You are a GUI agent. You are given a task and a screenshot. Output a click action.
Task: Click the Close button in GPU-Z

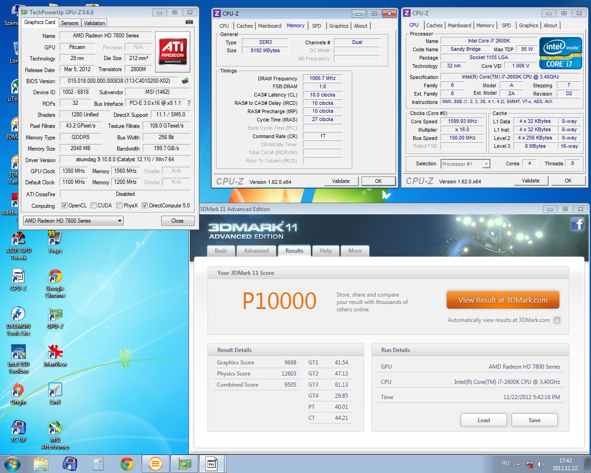(177, 221)
